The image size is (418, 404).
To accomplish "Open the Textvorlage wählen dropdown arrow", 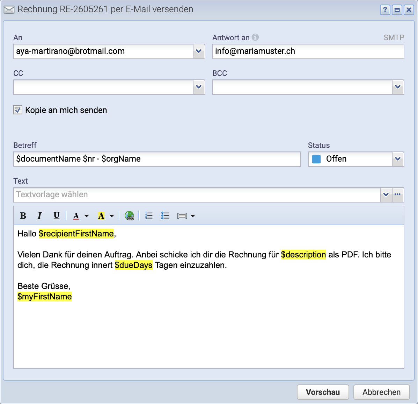I will click(386, 195).
